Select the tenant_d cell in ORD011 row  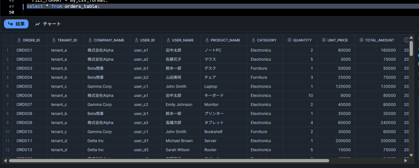(x=66, y=141)
